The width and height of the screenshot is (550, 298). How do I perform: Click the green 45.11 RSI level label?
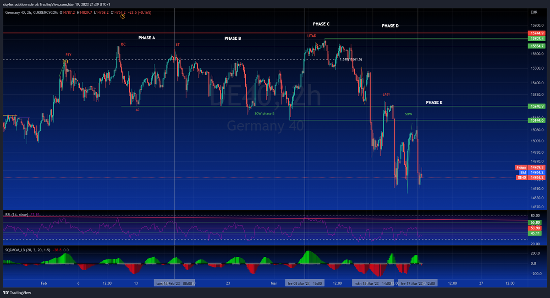535,233
